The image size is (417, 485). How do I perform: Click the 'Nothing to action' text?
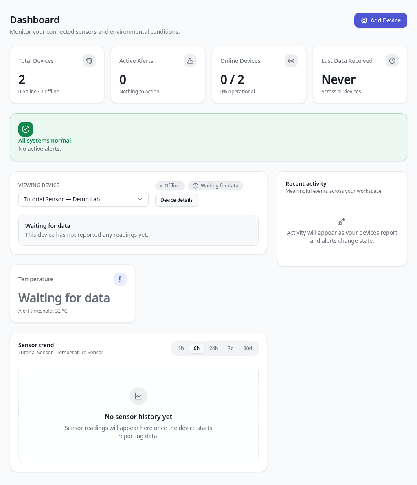[x=139, y=92]
